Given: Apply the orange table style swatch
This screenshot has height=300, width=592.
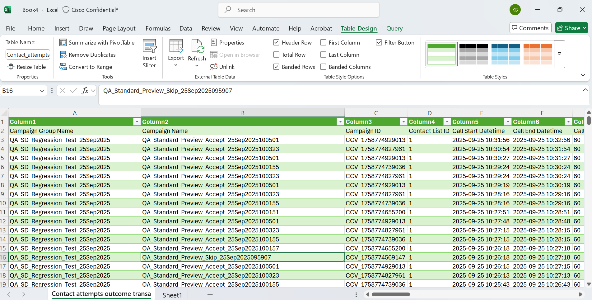Looking at the screenshot, I should (x=537, y=54).
